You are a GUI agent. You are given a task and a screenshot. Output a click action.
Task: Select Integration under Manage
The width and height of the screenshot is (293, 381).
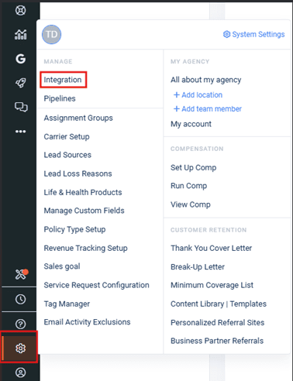coord(63,80)
